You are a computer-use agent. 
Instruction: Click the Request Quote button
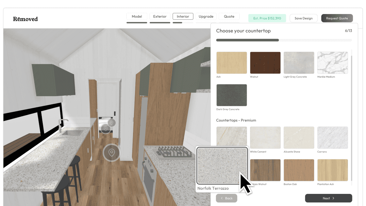[337, 18]
